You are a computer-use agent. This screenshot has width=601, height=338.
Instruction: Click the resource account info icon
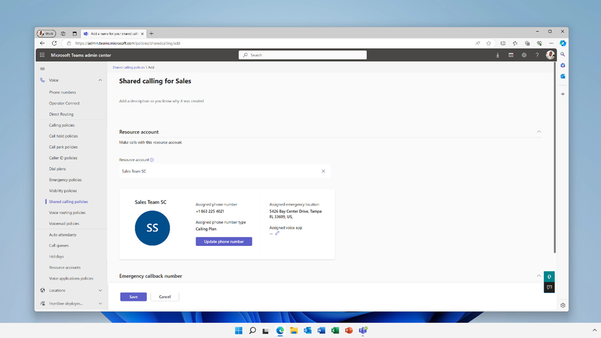click(x=152, y=160)
